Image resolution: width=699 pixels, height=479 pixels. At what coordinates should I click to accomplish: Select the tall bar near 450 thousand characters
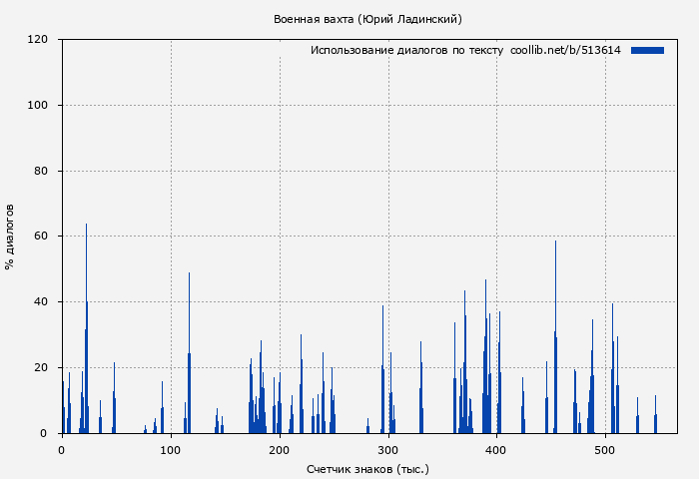point(555,339)
